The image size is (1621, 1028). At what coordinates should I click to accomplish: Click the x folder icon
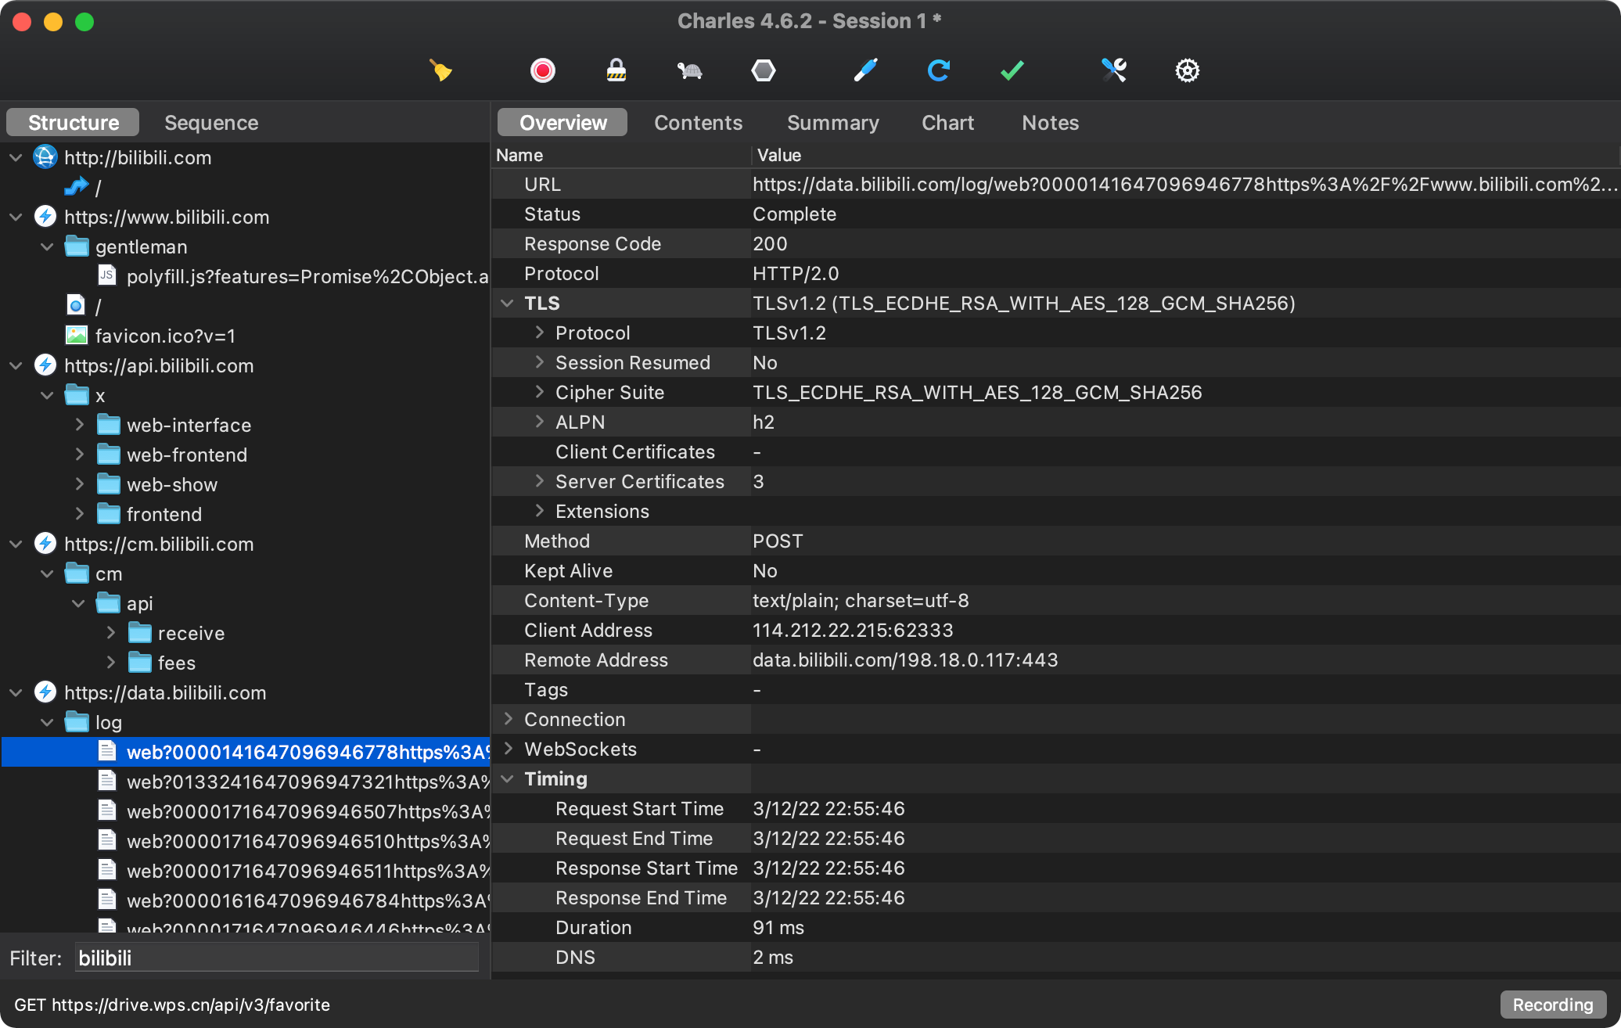pyautogui.click(x=77, y=395)
